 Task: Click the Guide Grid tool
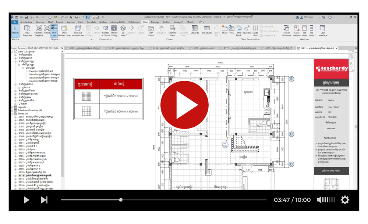click(x=255, y=31)
